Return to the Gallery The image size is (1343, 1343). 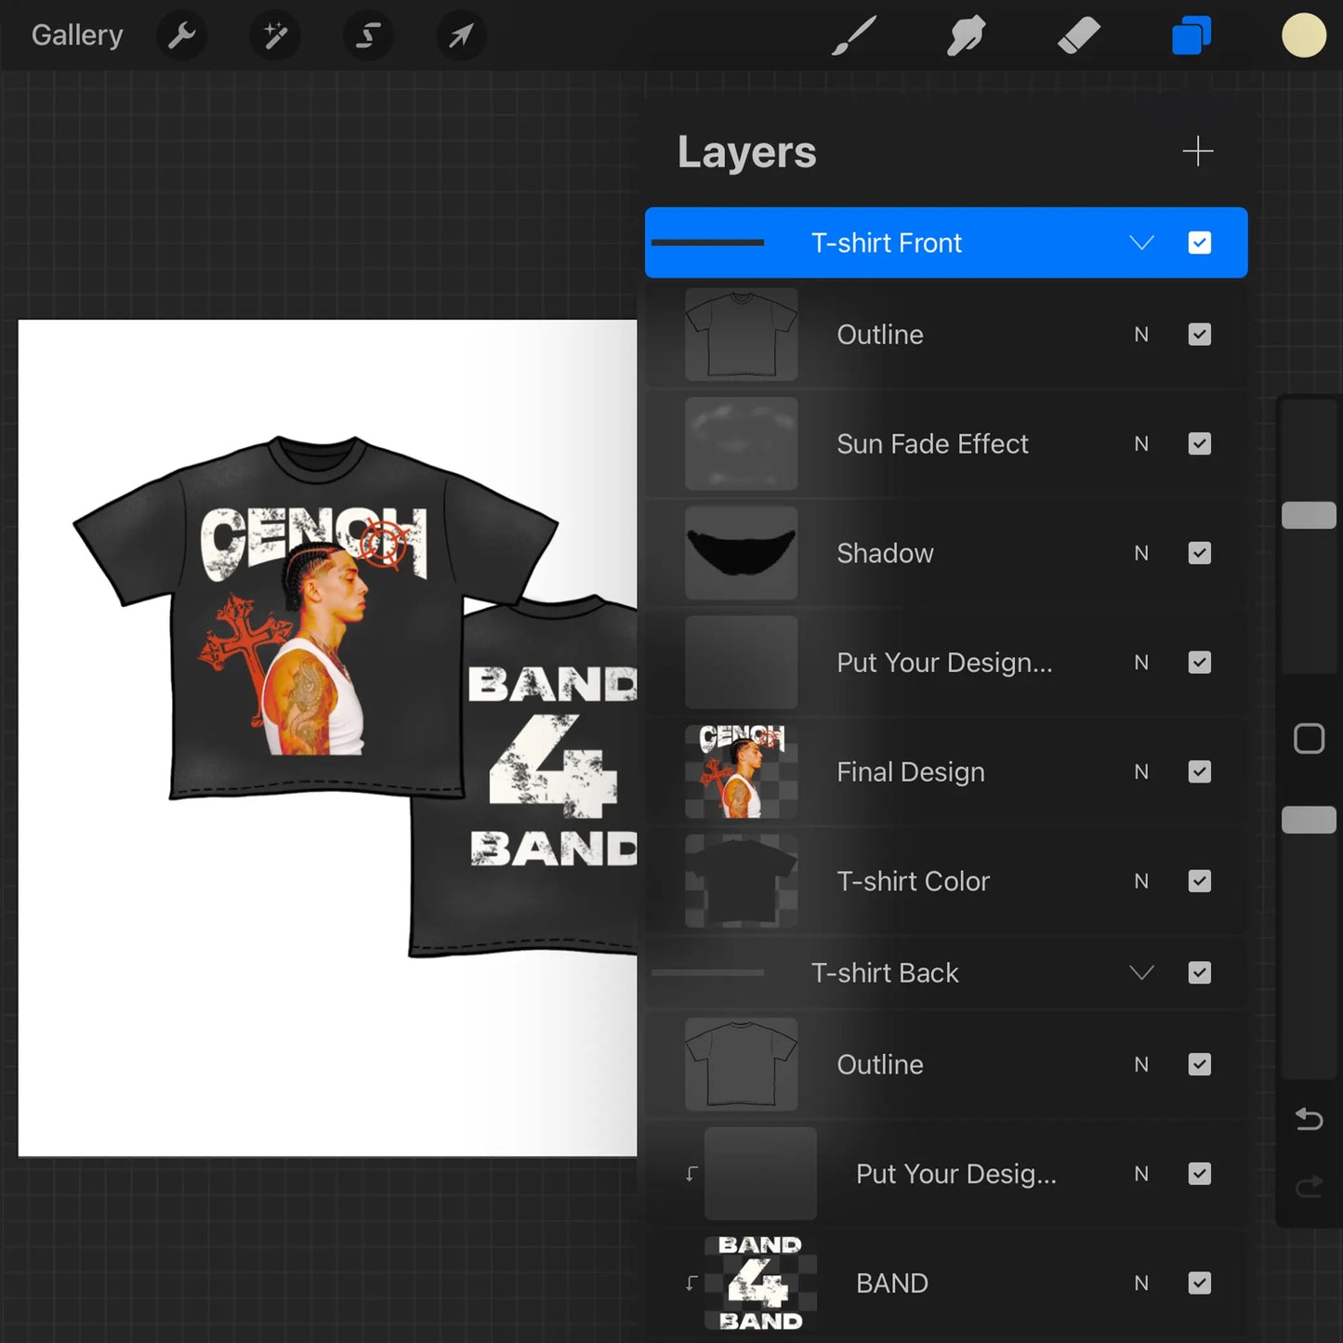77,35
